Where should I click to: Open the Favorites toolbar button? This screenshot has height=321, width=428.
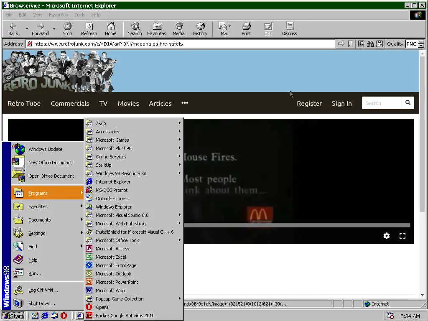157,29
